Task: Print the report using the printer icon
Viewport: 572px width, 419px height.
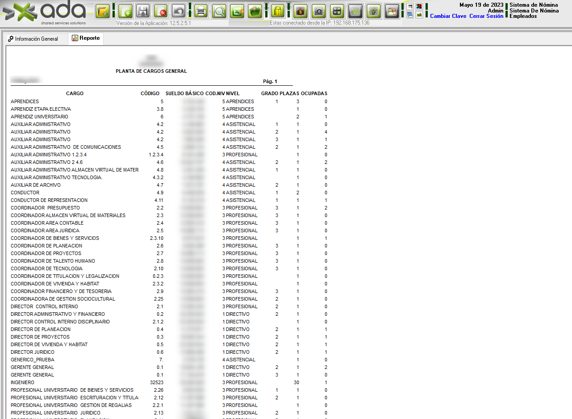Action: [x=201, y=11]
